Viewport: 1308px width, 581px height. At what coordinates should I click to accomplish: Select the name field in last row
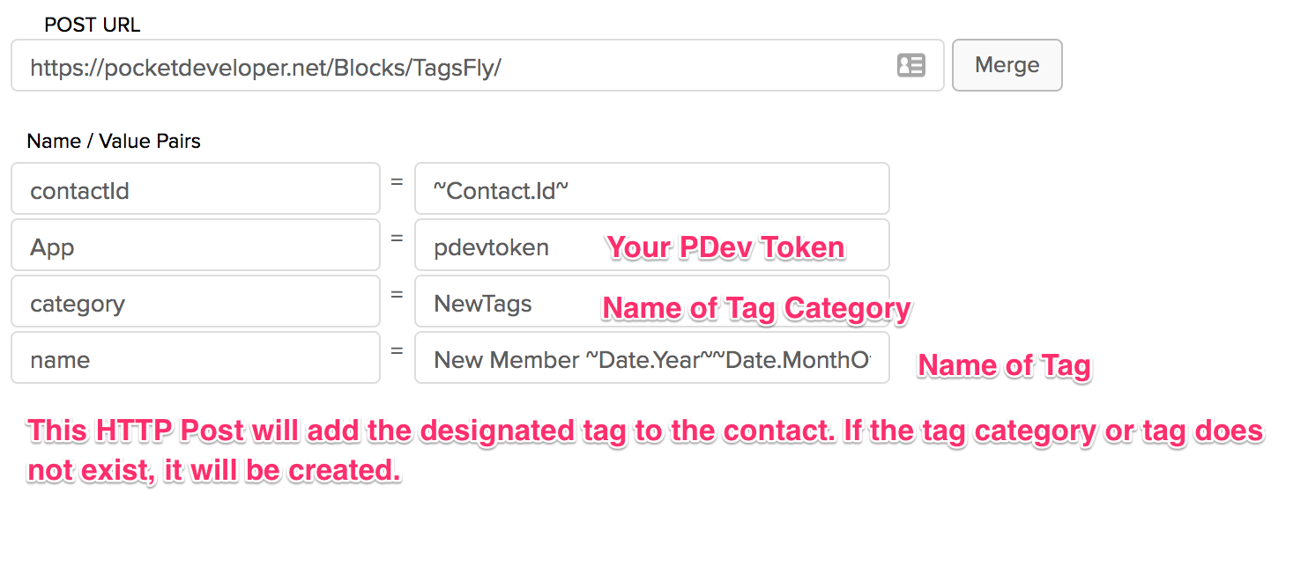196,357
